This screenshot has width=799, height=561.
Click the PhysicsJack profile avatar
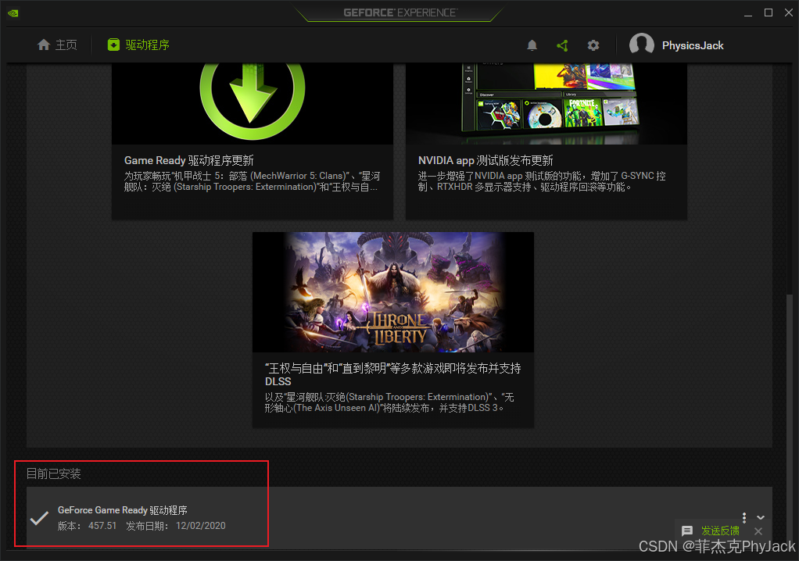[642, 45]
